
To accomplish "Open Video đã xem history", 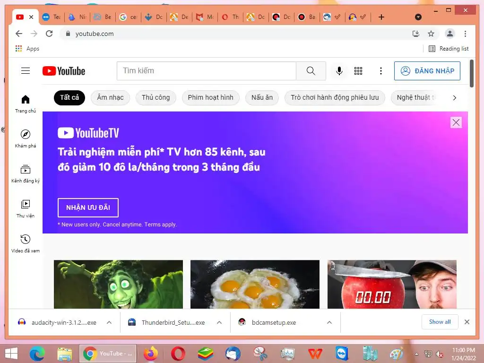I will tap(26, 244).
